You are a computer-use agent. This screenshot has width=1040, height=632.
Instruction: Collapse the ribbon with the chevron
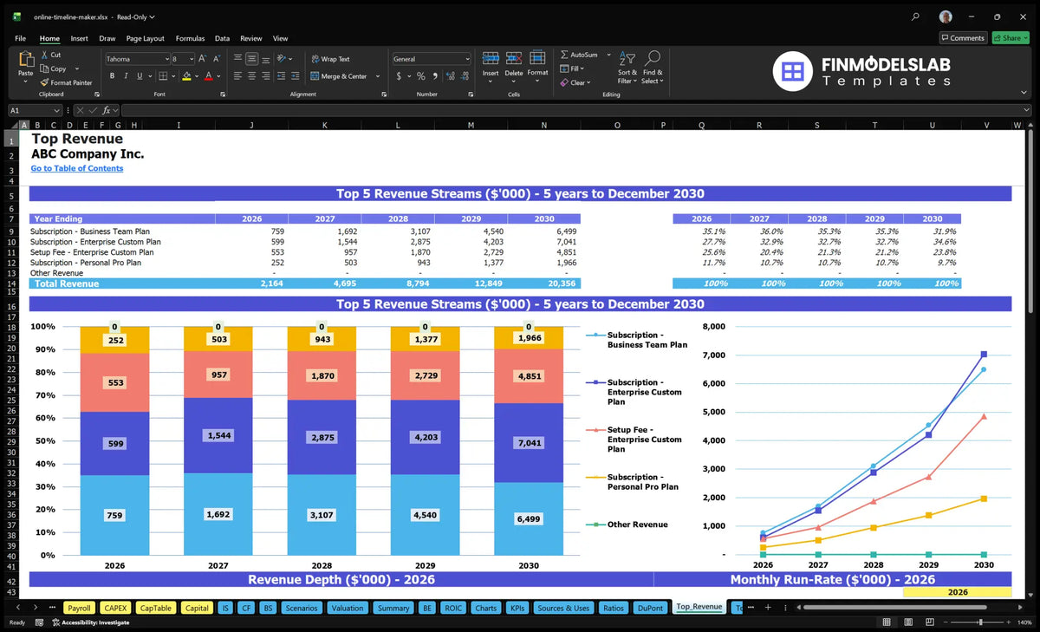[1024, 93]
